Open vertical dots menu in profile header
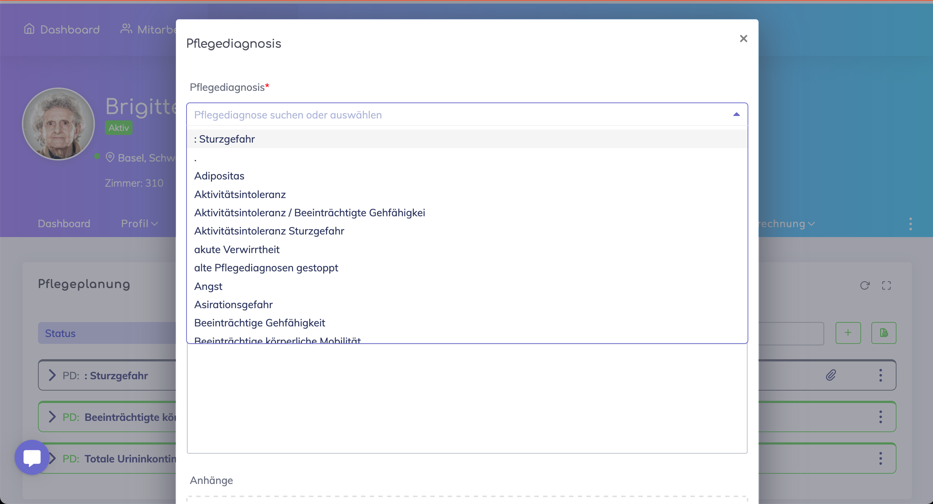 click(x=910, y=224)
